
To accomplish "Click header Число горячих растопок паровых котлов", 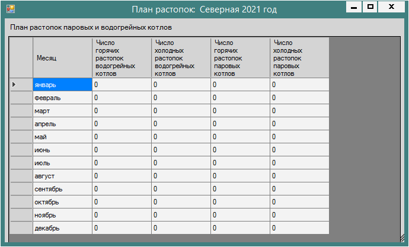I will tap(240, 58).
